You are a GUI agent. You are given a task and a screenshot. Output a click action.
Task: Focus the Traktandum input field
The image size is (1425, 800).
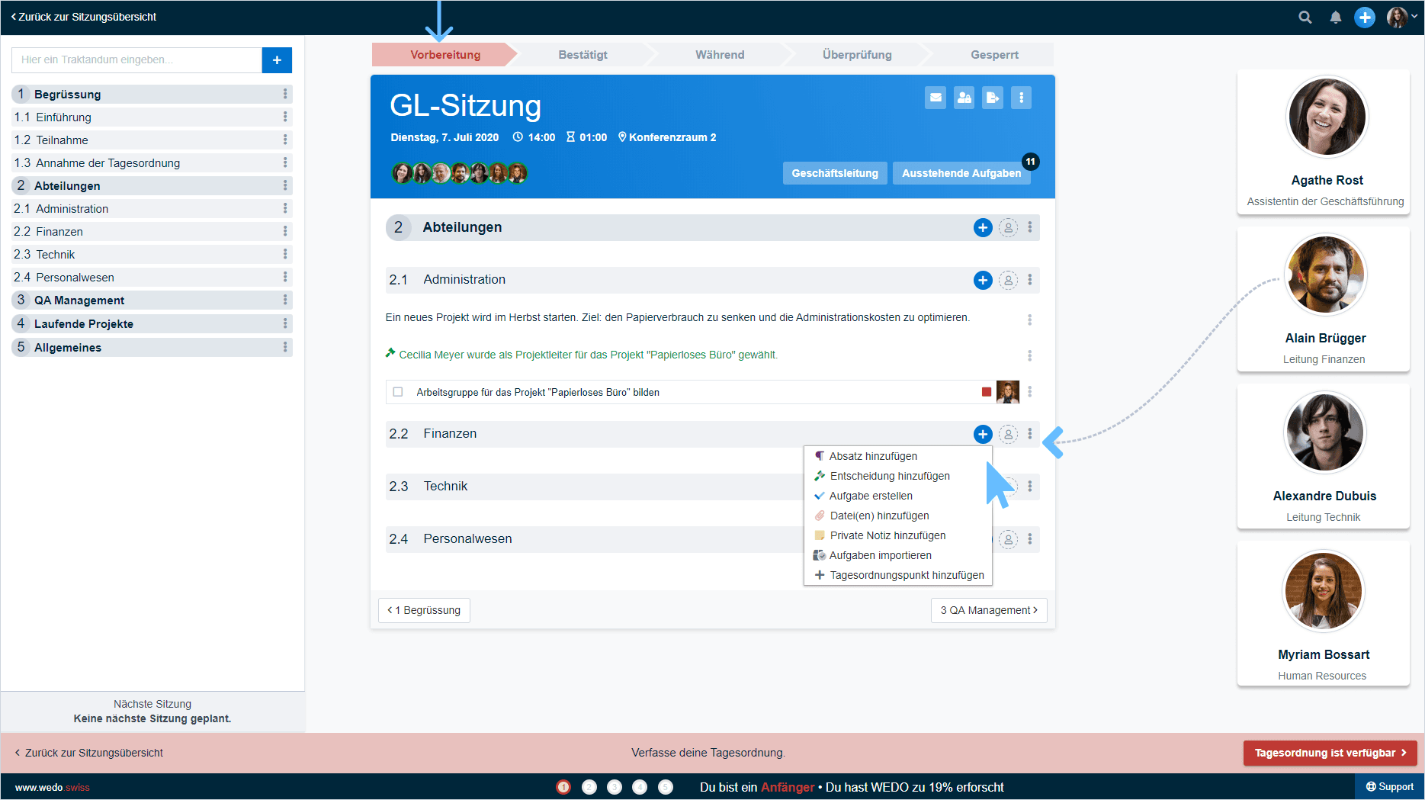click(136, 59)
